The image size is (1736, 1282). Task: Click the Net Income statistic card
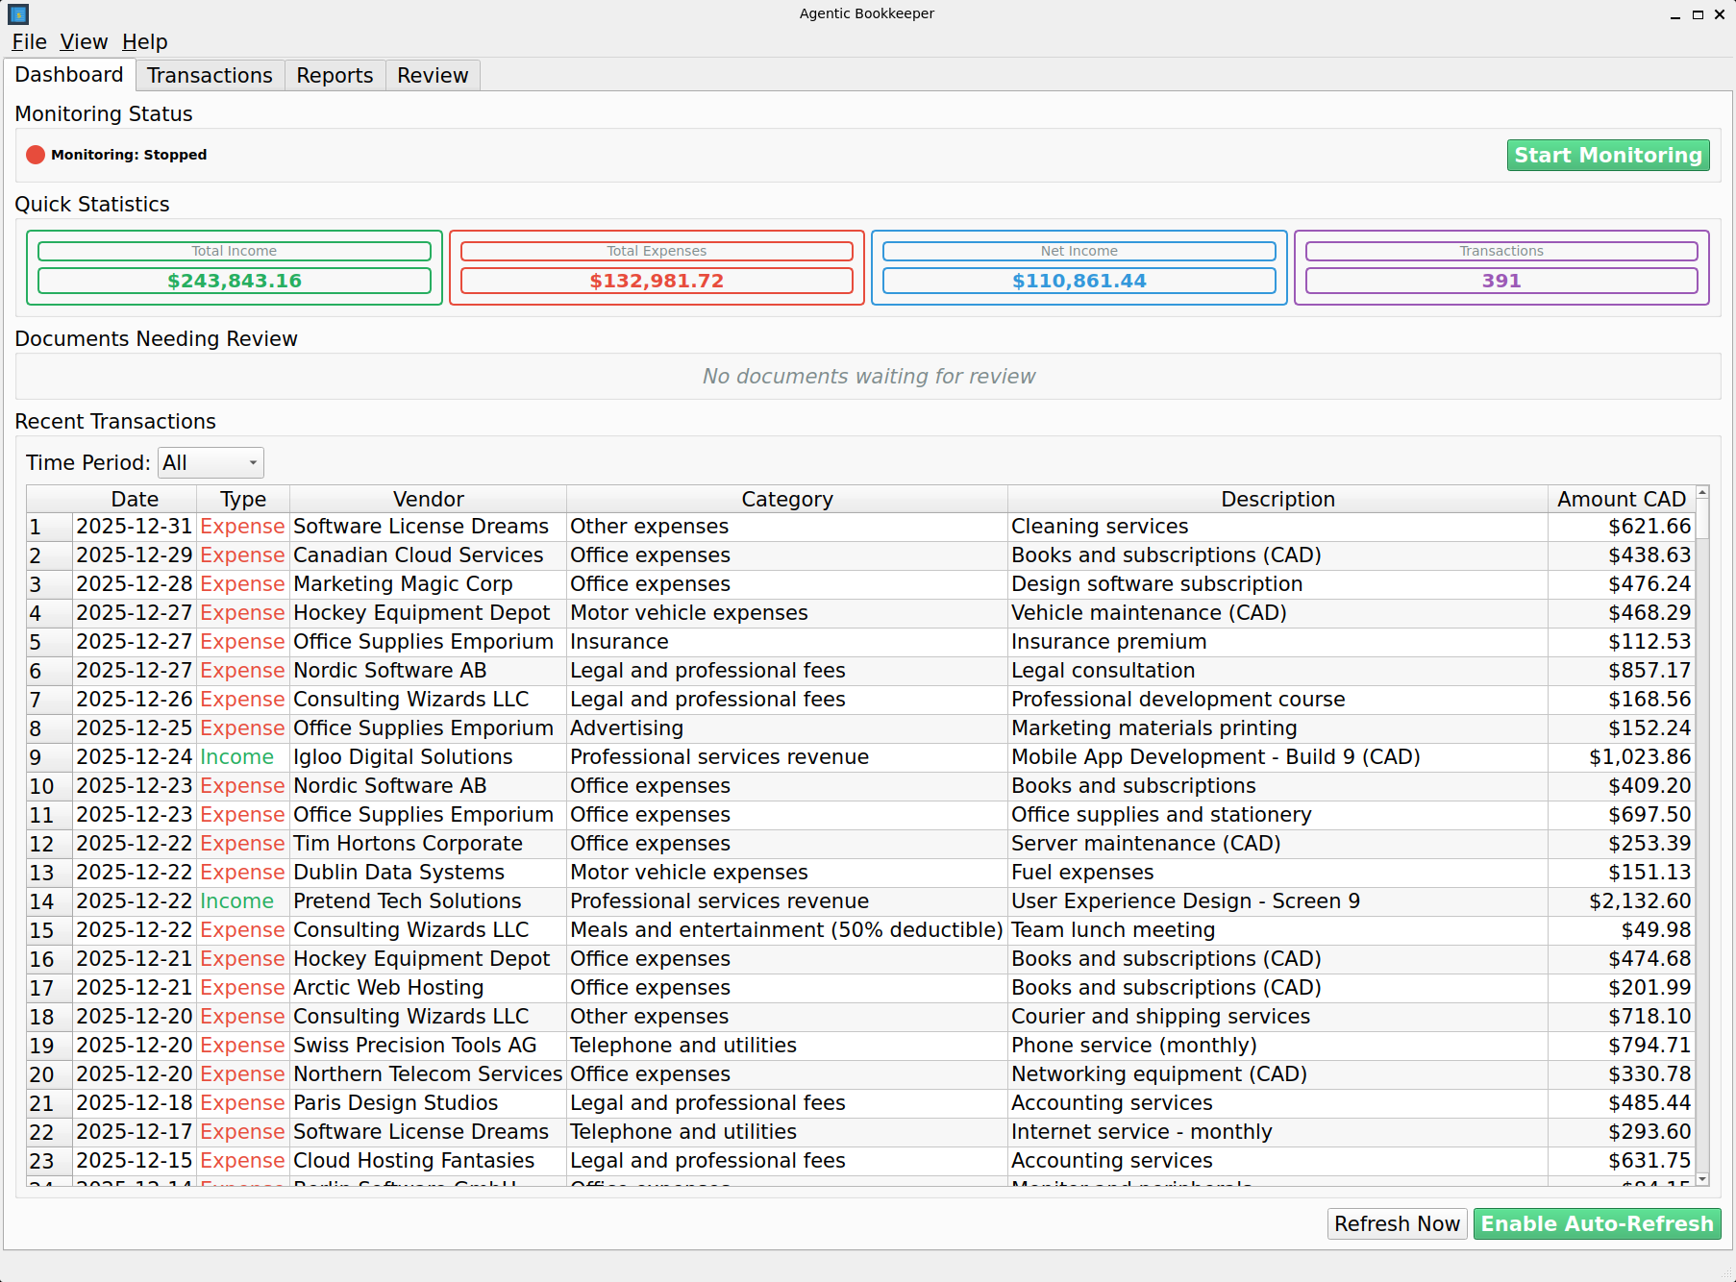click(x=1079, y=268)
